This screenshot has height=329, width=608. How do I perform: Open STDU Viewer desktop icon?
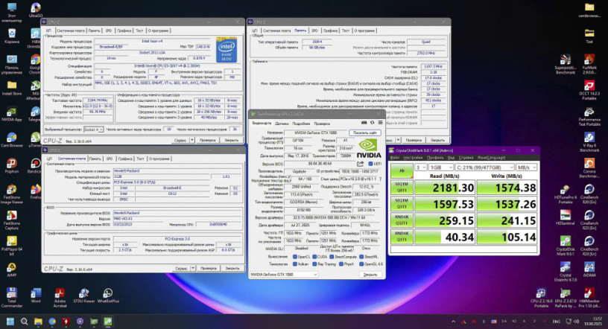pos(83,296)
